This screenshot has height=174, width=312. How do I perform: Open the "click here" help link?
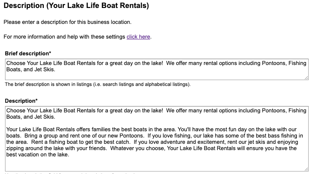point(138,37)
